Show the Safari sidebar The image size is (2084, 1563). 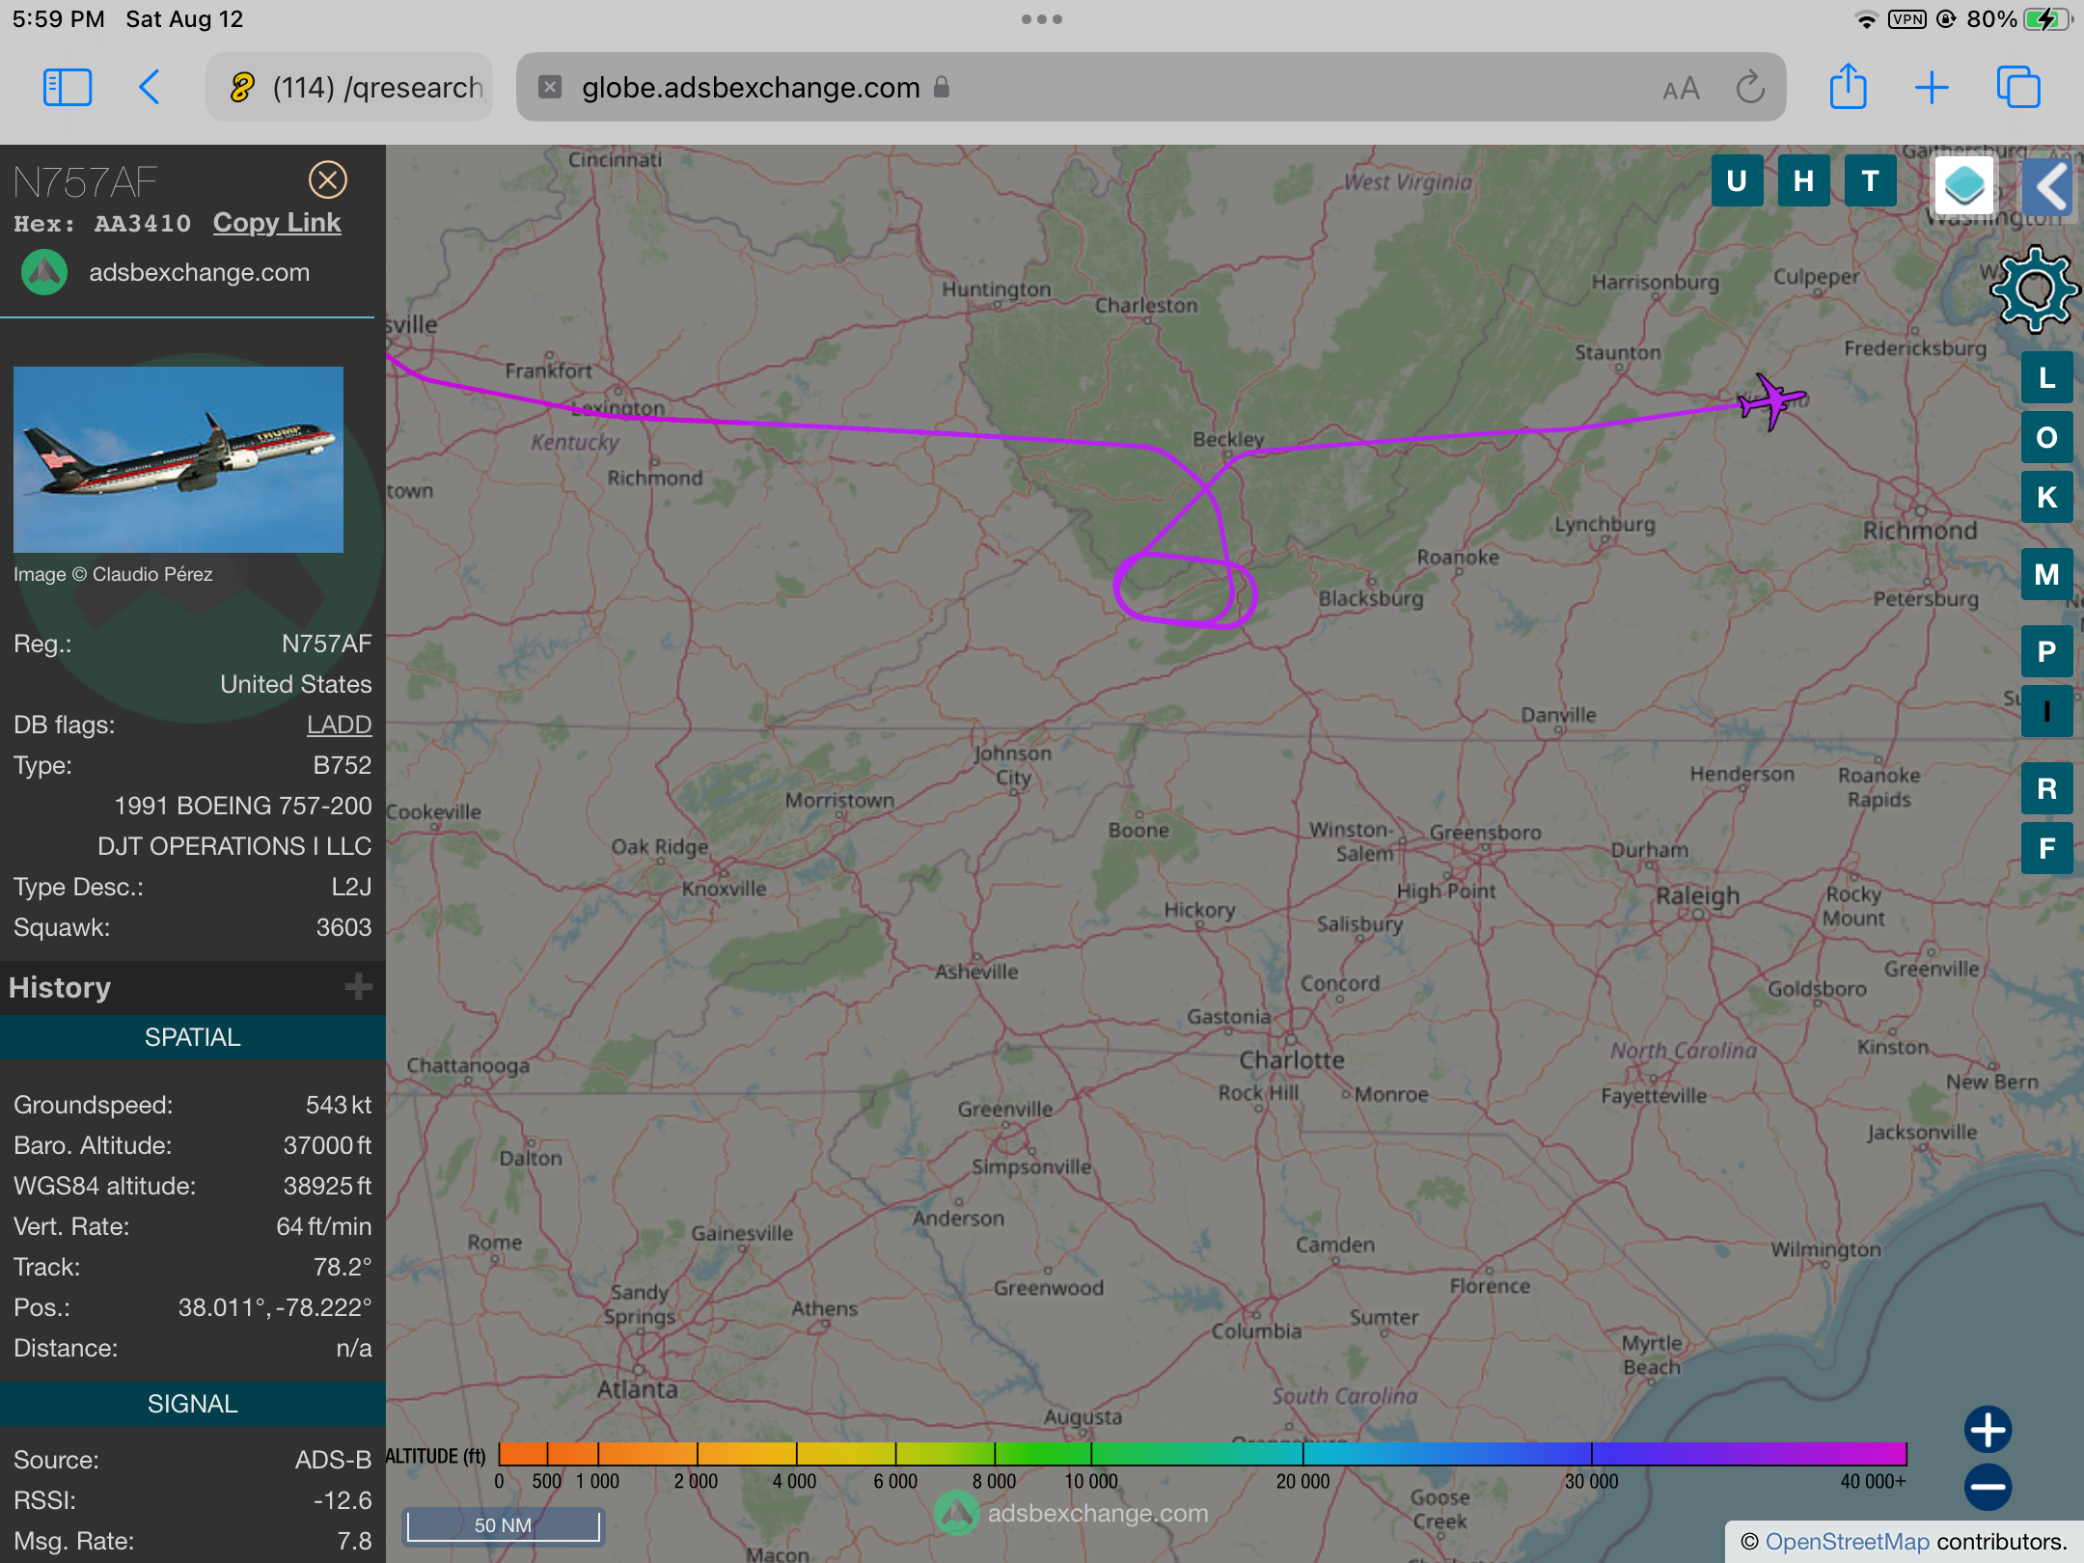point(68,88)
